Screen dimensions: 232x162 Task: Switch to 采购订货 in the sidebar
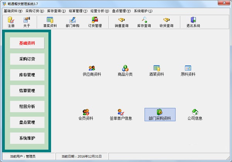[27, 59]
